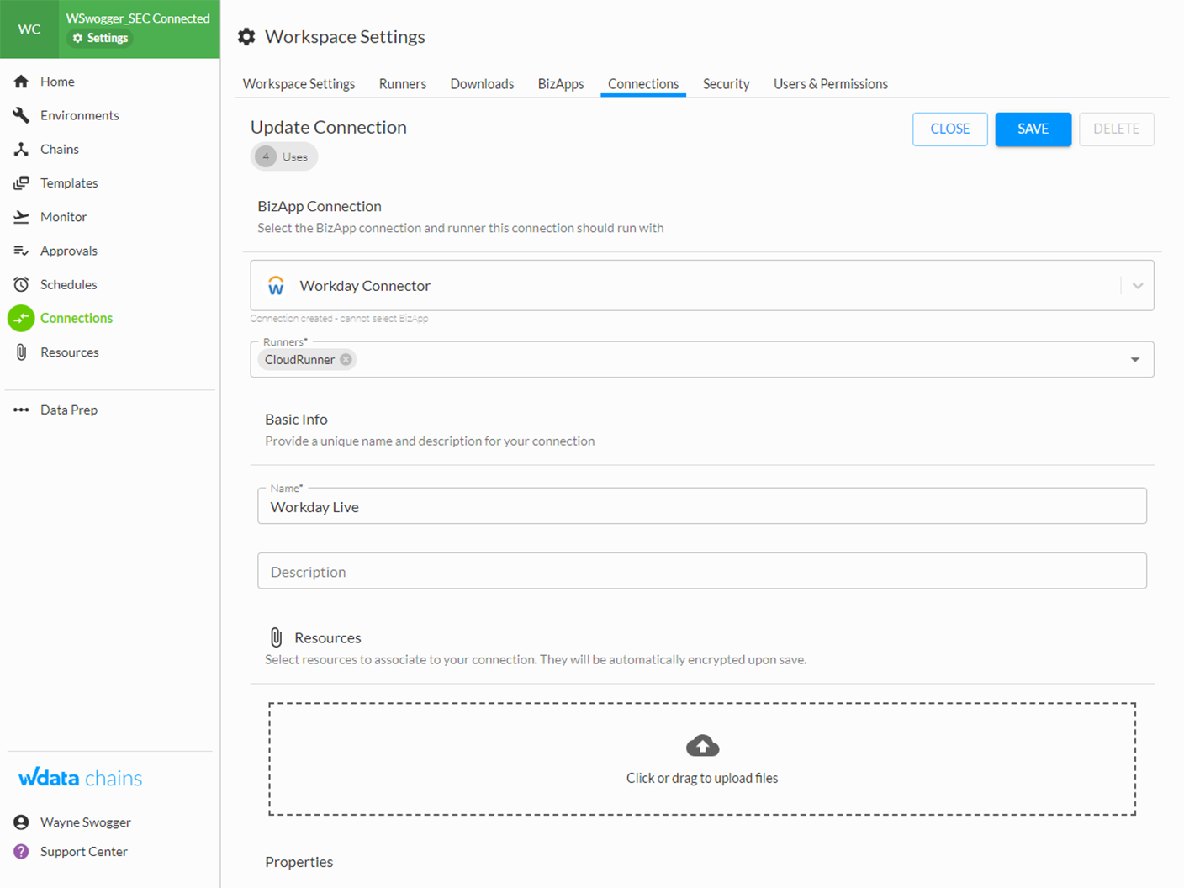1184x888 pixels.
Task: Switch to the Downloads tab
Action: pyautogui.click(x=481, y=83)
